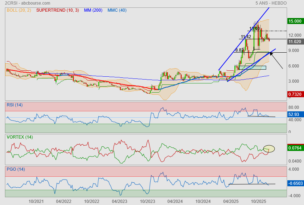Screen dimensions: 304x205
Task: Click the VORTEX (14) panel label
Action: point(20,137)
